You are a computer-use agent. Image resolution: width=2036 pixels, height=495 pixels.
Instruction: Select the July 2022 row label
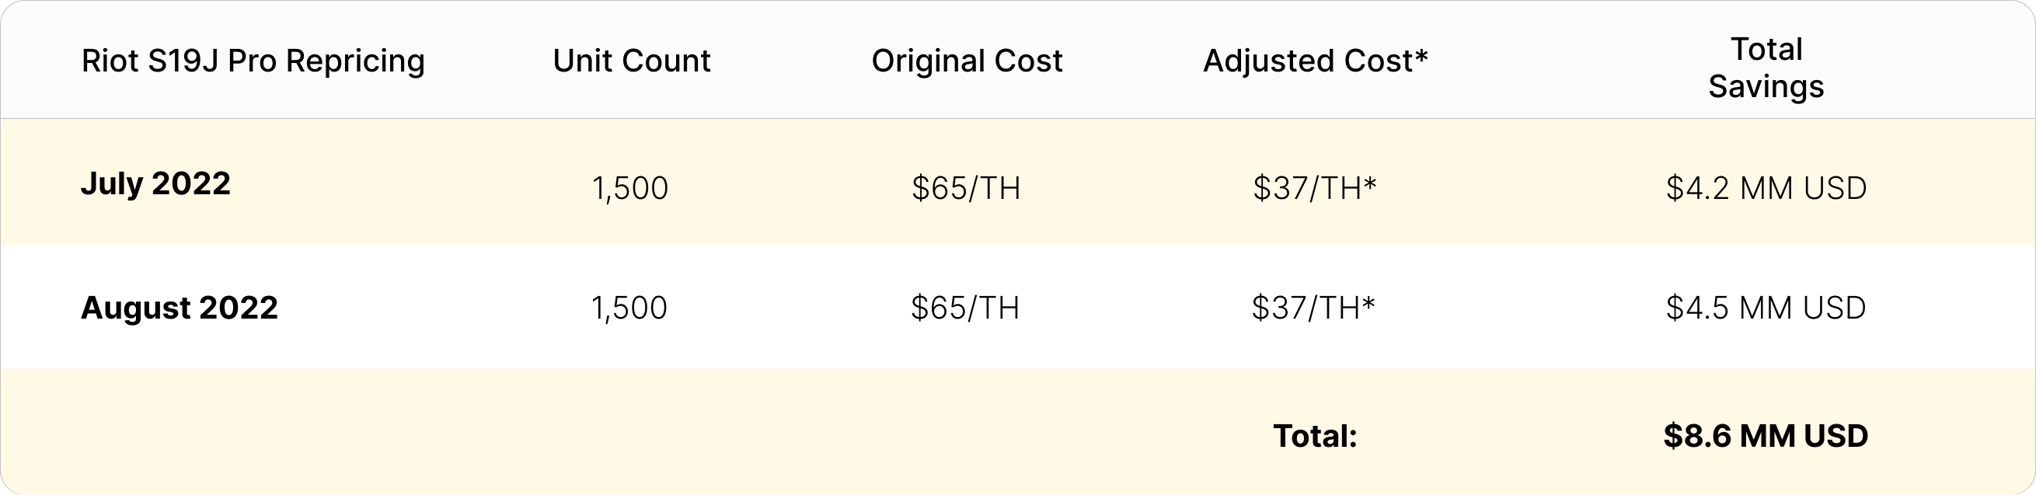tap(155, 184)
